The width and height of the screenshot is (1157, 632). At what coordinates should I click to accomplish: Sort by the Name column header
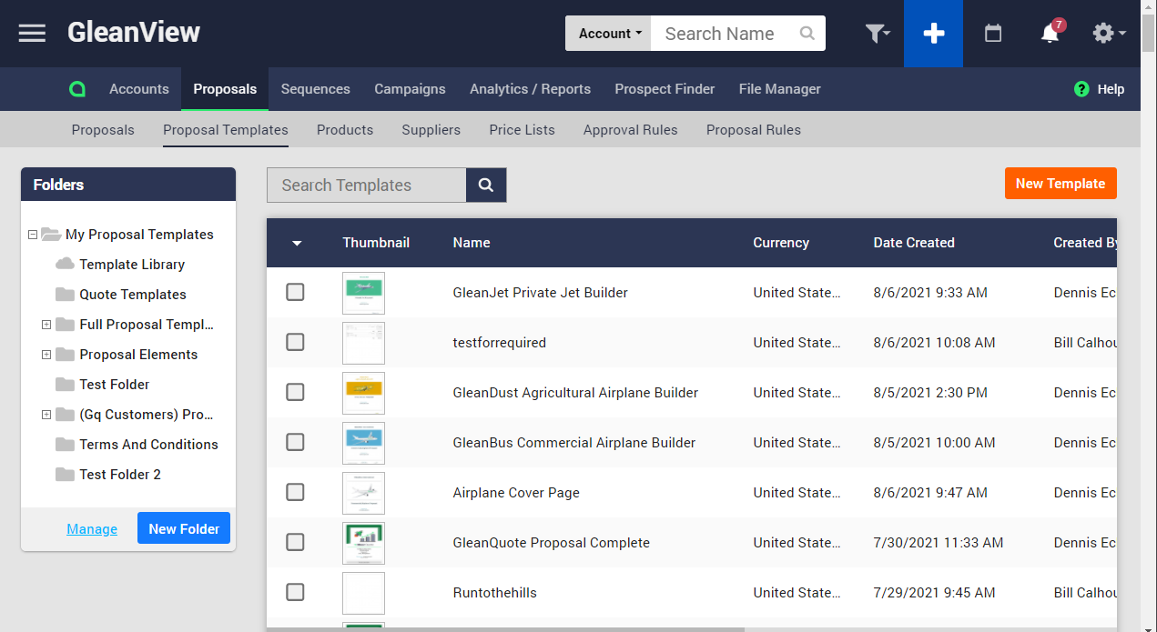click(x=472, y=243)
